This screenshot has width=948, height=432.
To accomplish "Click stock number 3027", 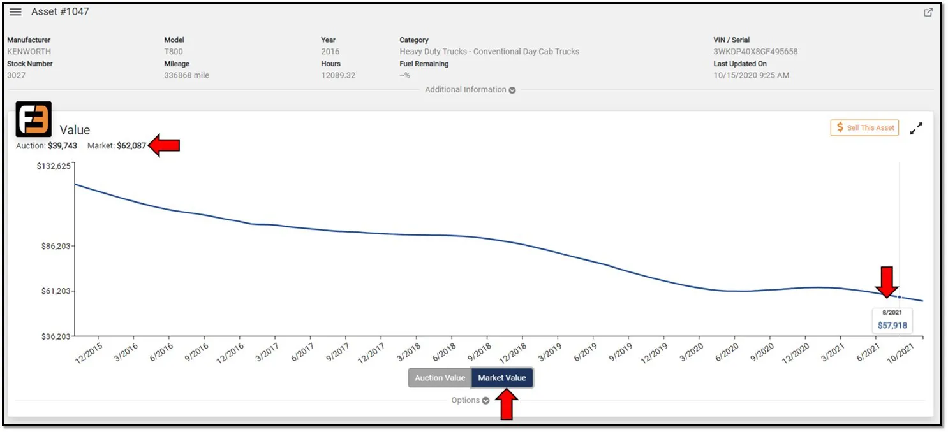I will point(16,75).
